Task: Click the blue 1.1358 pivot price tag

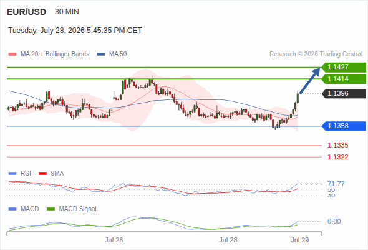Action: pyautogui.click(x=344, y=126)
